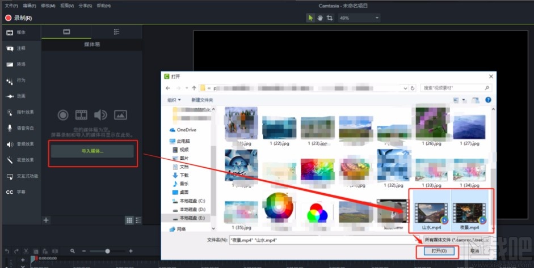Open the 交互式功能 interactivity panel
The height and width of the screenshot is (268, 534).
pyautogui.click(x=22, y=176)
